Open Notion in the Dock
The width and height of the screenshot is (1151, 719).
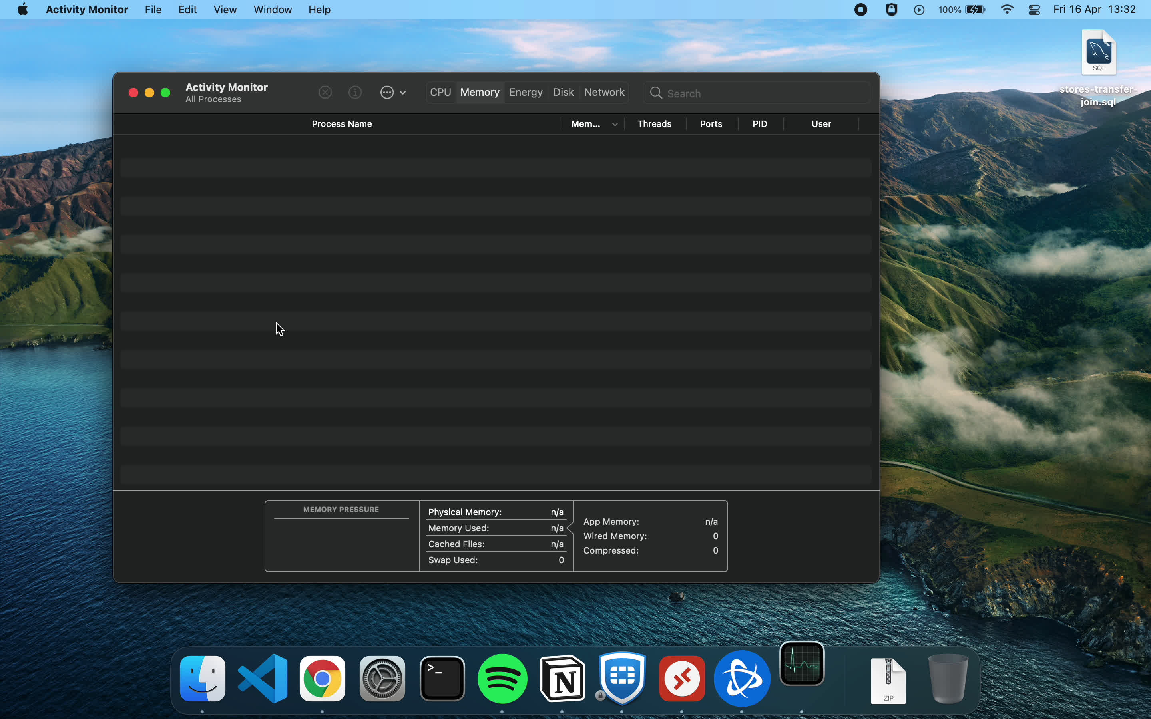pyautogui.click(x=562, y=679)
